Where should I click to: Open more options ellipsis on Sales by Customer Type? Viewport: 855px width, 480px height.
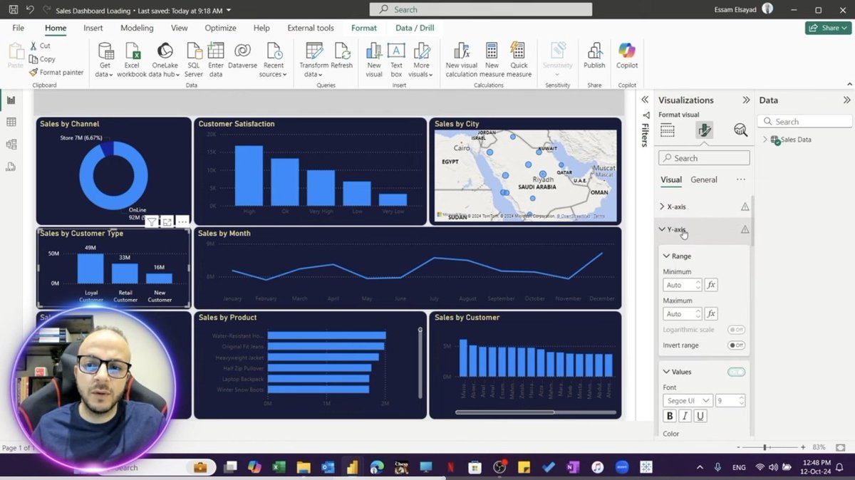point(182,222)
